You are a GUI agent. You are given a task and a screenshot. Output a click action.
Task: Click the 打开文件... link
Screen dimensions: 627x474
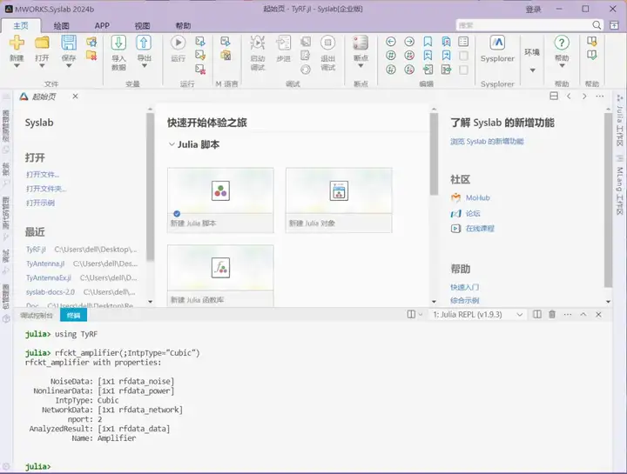pos(43,175)
